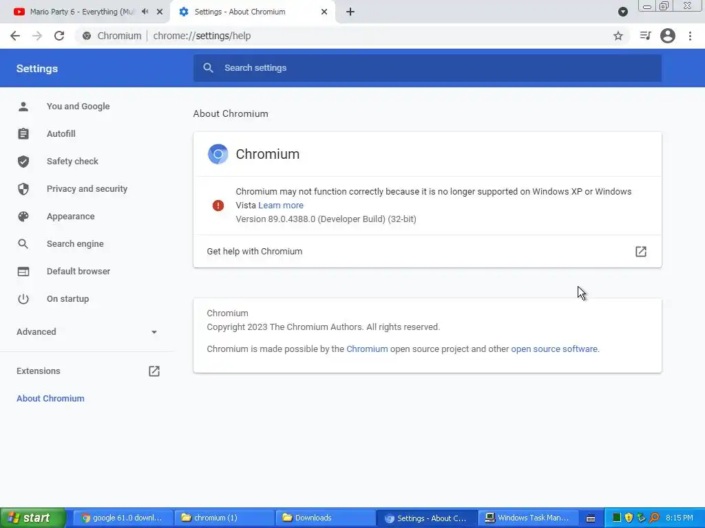705x528 pixels.
Task: Open the Chromium open source project link
Action: pyautogui.click(x=367, y=349)
